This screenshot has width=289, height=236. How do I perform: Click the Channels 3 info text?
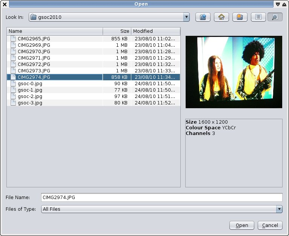[200, 133]
